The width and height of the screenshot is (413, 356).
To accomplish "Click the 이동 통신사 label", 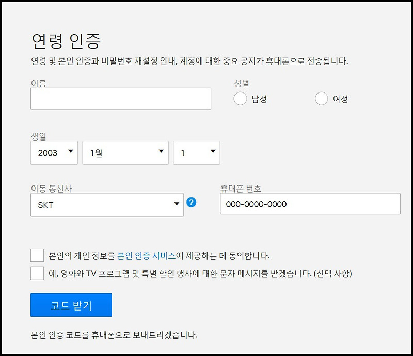I will (x=51, y=189).
